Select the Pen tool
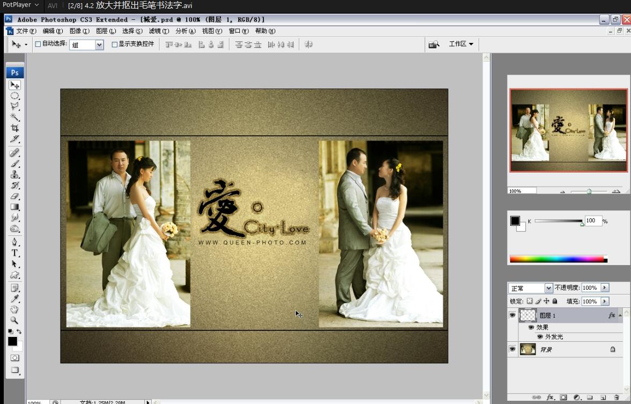This screenshot has height=404, width=631. click(14, 242)
